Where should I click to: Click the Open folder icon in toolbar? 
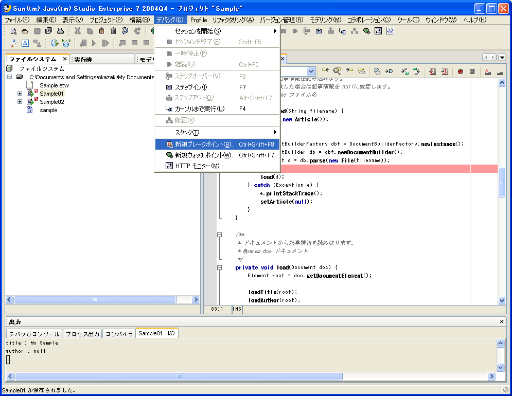[x=25, y=31]
